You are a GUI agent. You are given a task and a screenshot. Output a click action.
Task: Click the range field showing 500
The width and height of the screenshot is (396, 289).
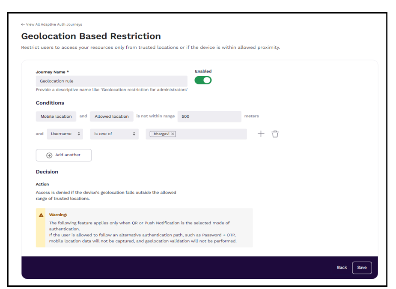[x=209, y=116]
